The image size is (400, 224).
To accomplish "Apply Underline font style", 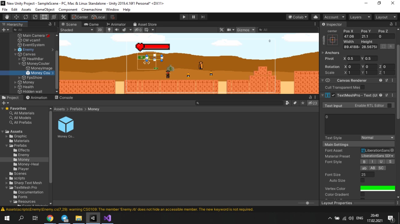I will 381,162.
